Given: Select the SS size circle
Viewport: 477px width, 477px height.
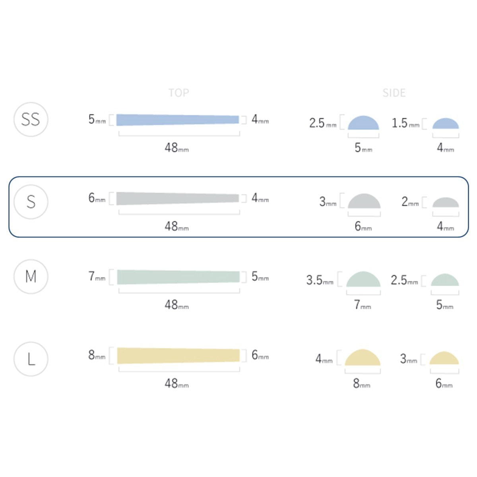Looking at the screenshot, I should tap(31, 119).
